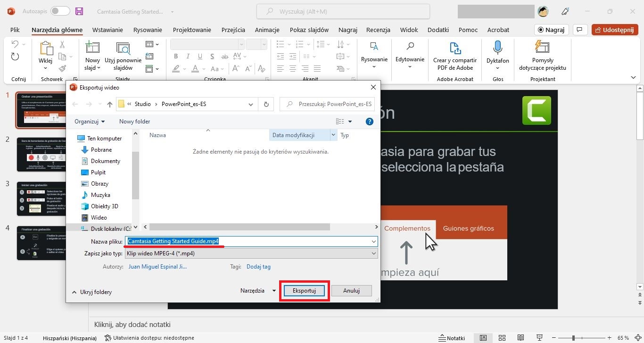Switch to the Projektowanie tab
The height and width of the screenshot is (343, 644).
[192, 30]
